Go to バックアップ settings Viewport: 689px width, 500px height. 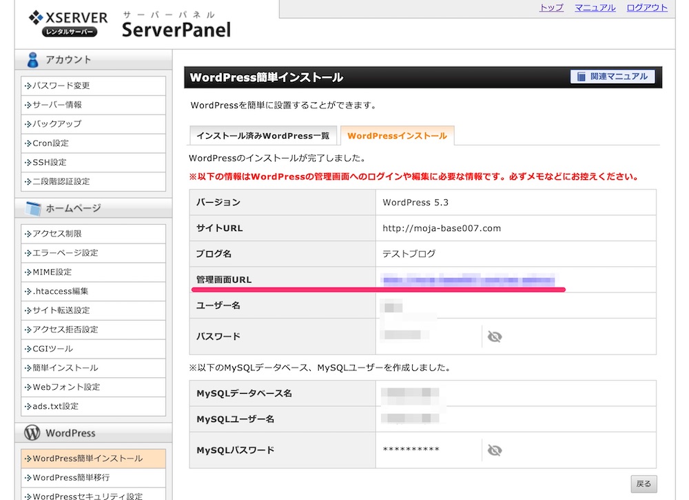point(93,123)
